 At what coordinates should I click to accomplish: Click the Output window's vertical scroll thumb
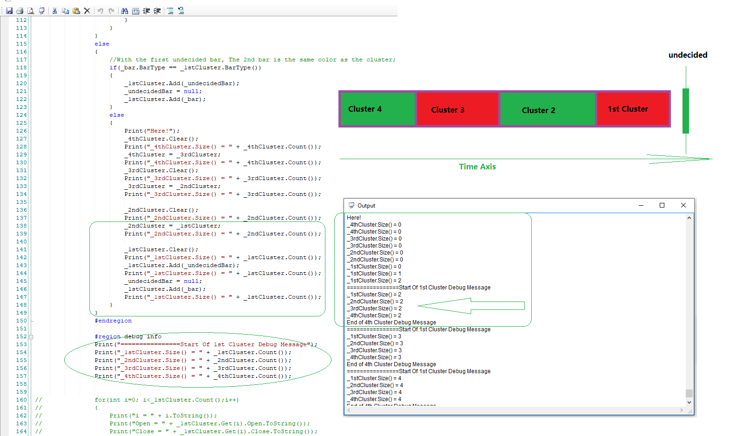point(689,393)
